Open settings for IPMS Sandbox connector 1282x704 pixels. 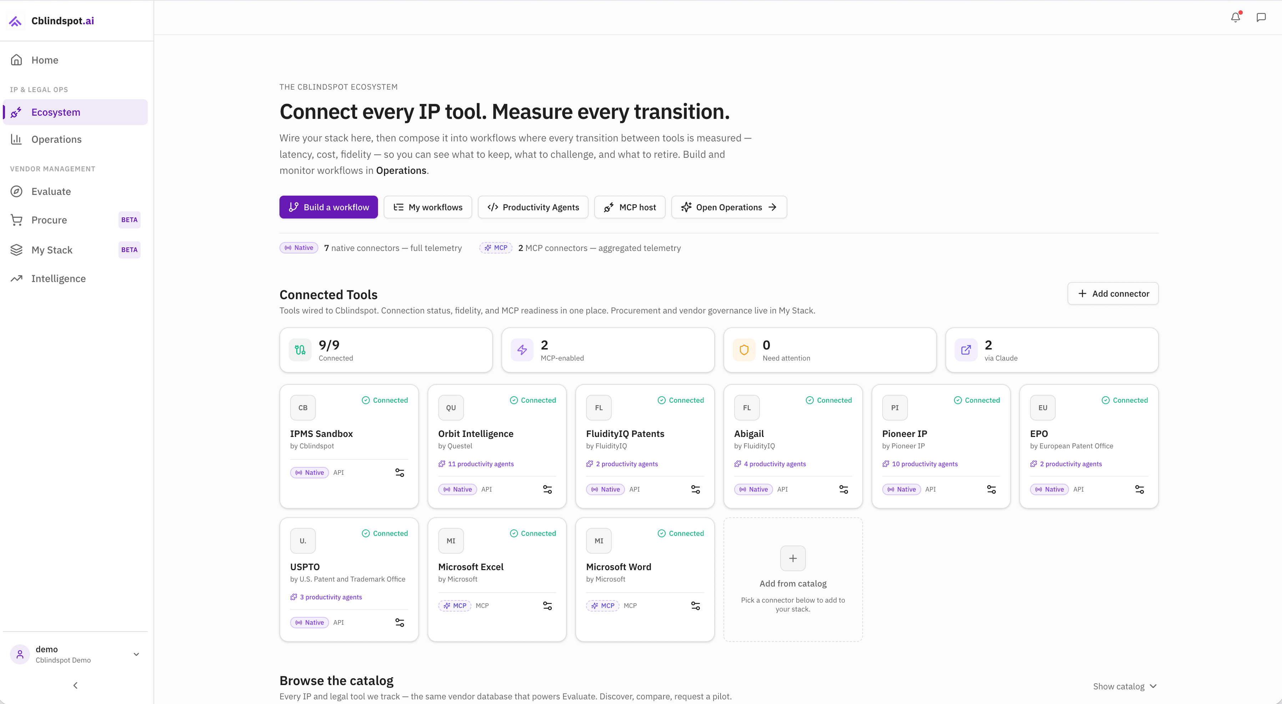click(400, 472)
